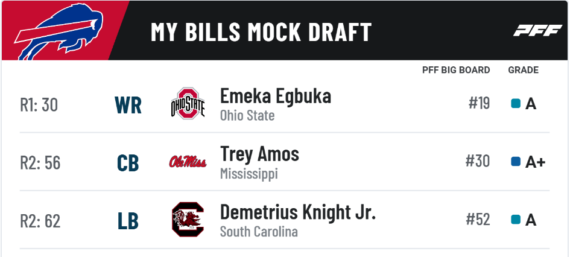The width and height of the screenshot is (570, 257).
Task: Open the Trey Amos player entry
Action: [x=259, y=154]
